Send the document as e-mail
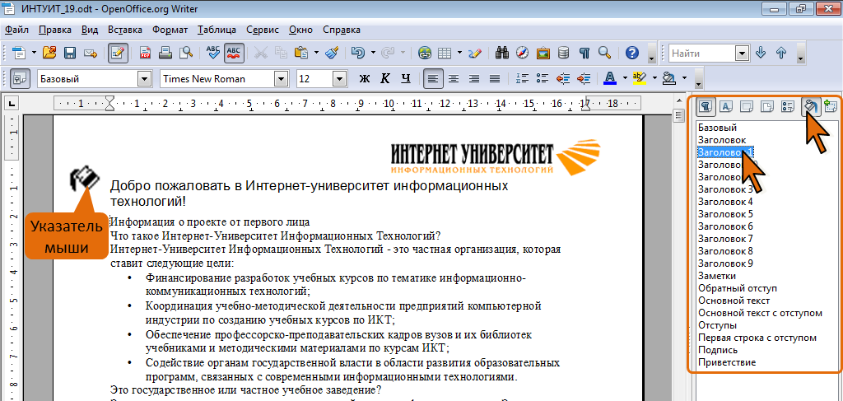 (x=91, y=53)
